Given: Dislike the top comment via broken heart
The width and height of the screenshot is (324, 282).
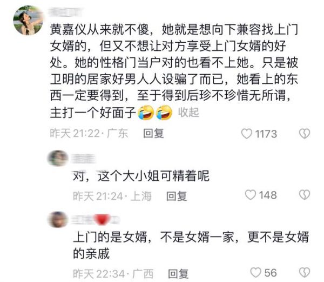Looking at the screenshot, I should click(305, 134).
